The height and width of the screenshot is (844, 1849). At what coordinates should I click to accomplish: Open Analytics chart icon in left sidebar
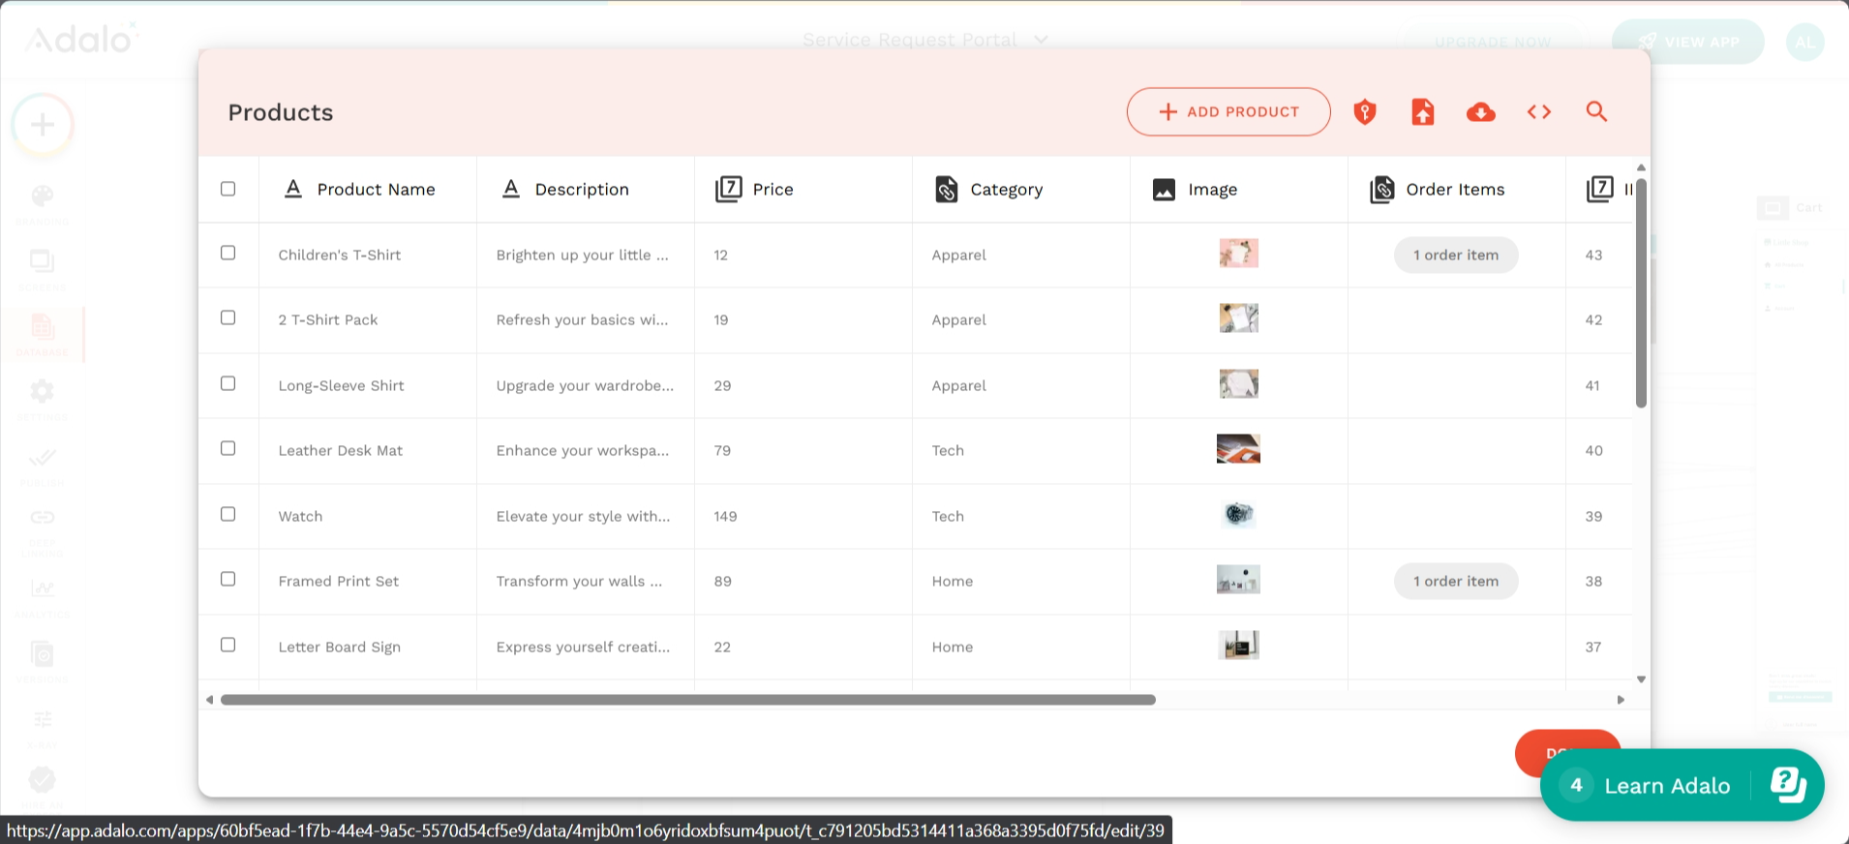click(43, 588)
